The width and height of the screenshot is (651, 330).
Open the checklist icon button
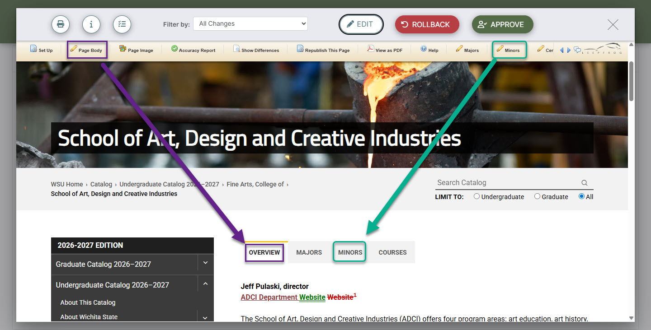[122, 24]
